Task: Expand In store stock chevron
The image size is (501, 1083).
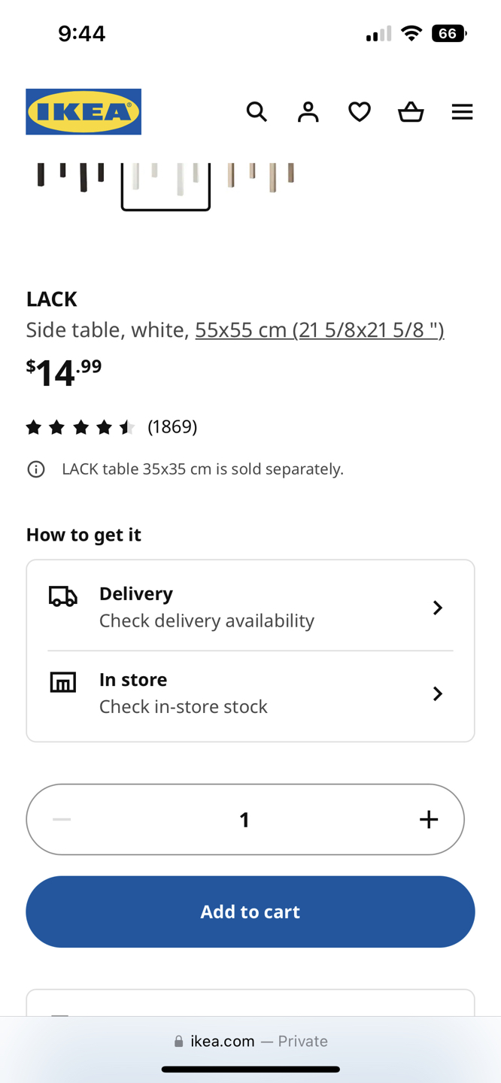Action: point(438,693)
